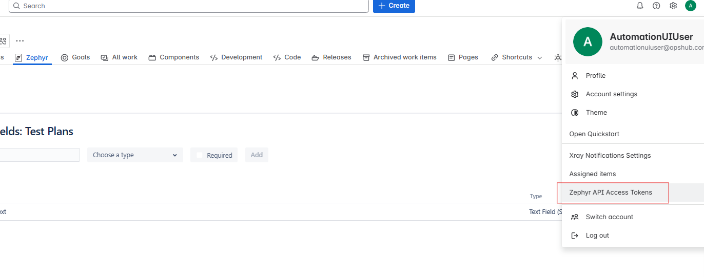Image resolution: width=704 pixels, height=277 pixels.
Task: Expand the Shortcuts tab chevron
Action: click(x=539, y=58)
